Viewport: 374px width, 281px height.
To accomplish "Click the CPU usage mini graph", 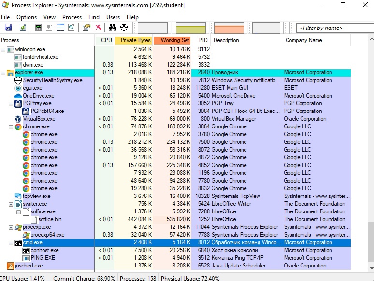I will click(153, 28).
